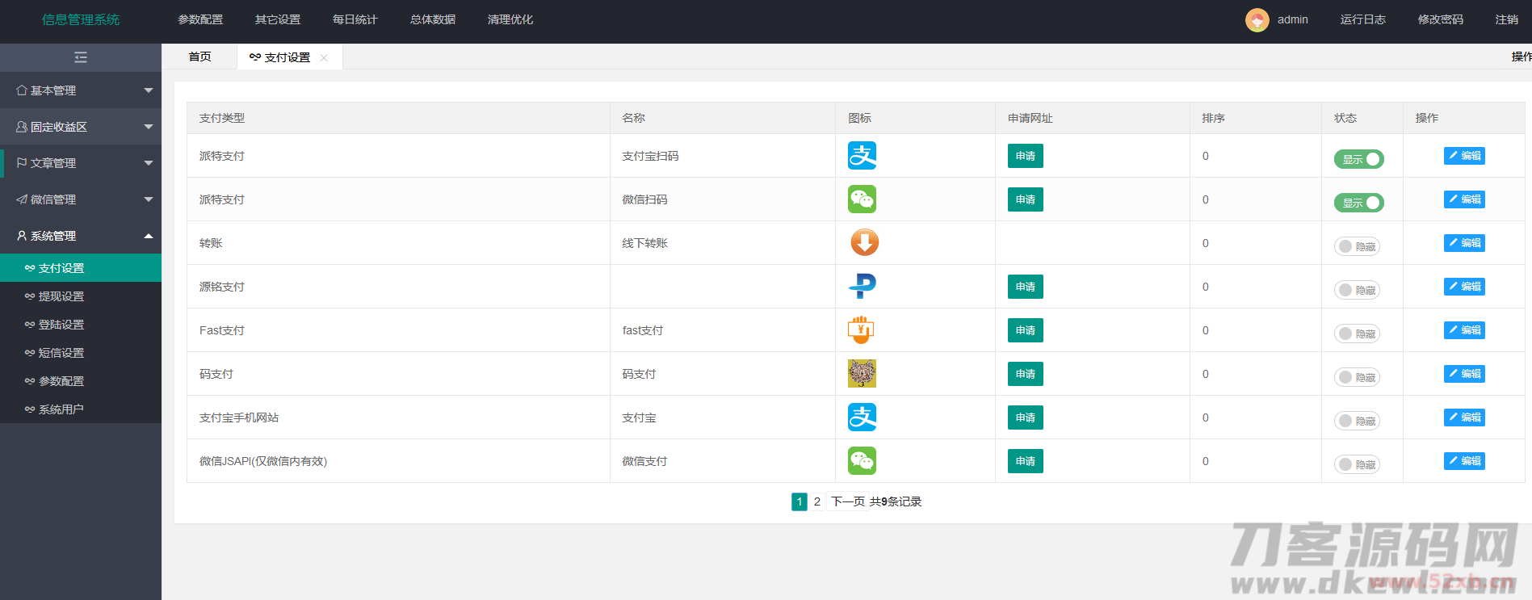Click the sidebar collapse icon
This screenshot has height=600, width=1532.
(x=80, y=57)
